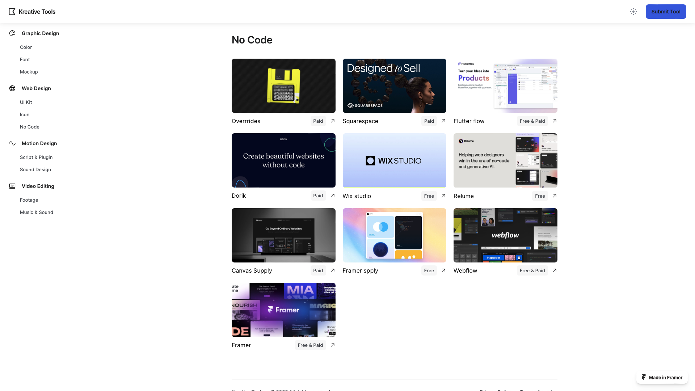Click the Relume thumbnail image
The height and width of the screenshot is (391, 695).
[x=505, y=160]
